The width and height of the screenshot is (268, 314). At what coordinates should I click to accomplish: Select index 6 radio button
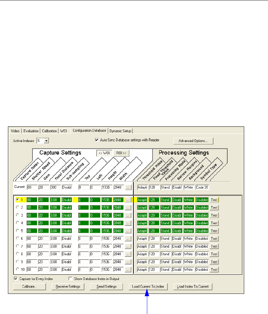point(18,238)
